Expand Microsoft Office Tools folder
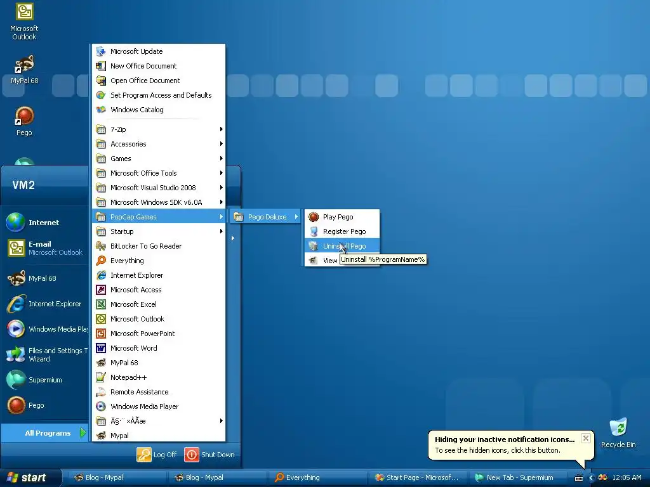This screenshot has height=487, width=650. [x=159, y=173]
